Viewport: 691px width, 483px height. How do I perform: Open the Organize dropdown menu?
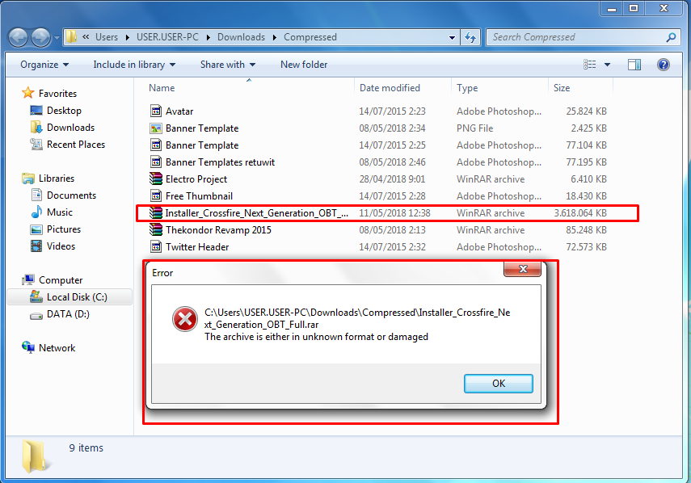click(x=44, y=65)
